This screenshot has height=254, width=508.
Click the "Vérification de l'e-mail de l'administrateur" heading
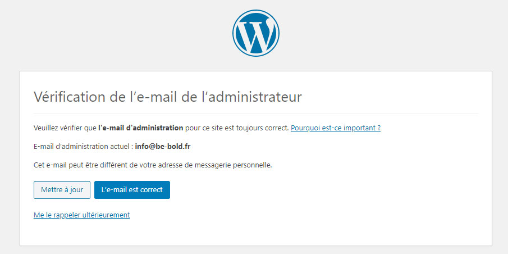[168, 97]
